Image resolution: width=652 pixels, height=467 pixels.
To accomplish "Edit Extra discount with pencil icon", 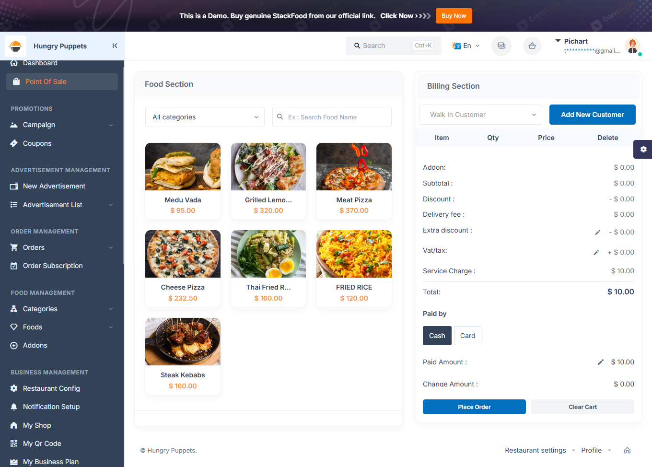I will click(597, 233).
